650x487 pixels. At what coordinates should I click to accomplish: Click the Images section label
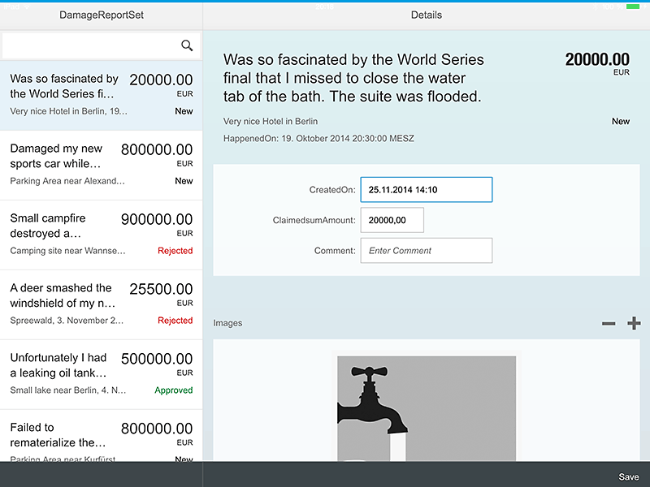coord(227,323)
